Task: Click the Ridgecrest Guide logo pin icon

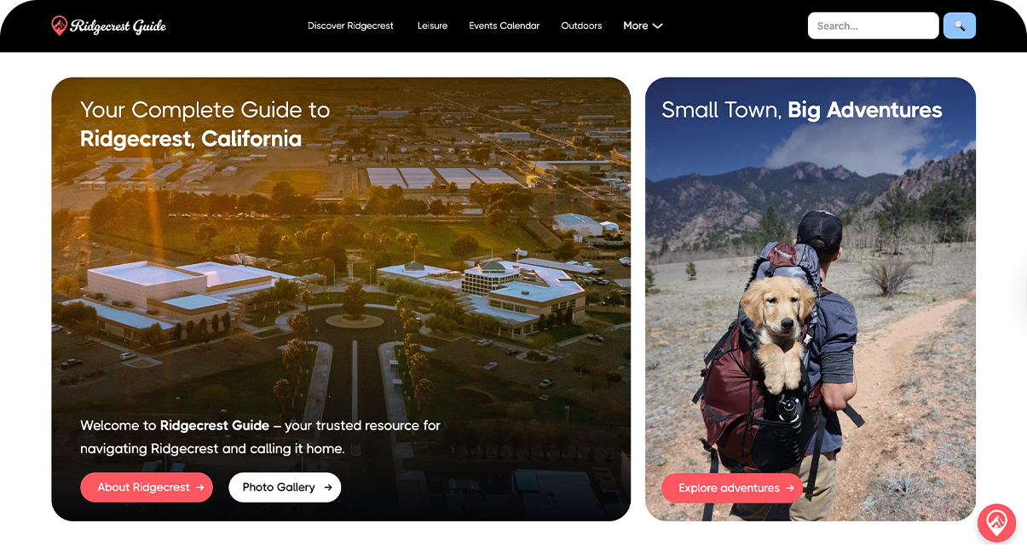Action: click(x=59, y=26)
